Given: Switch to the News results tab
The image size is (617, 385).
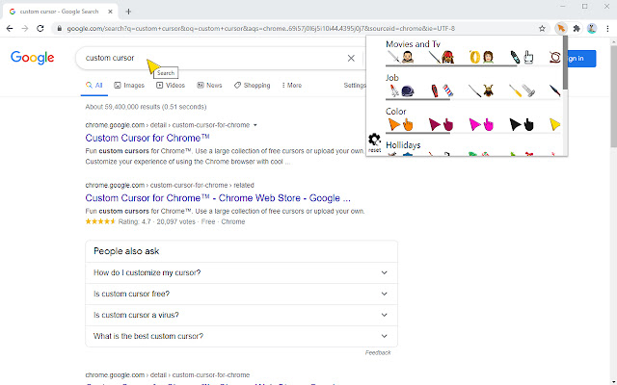Looking at the screenshot, I should tap(209, 86).
